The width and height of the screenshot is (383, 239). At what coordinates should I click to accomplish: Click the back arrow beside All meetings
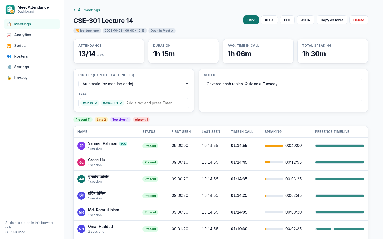coord(75,10)
